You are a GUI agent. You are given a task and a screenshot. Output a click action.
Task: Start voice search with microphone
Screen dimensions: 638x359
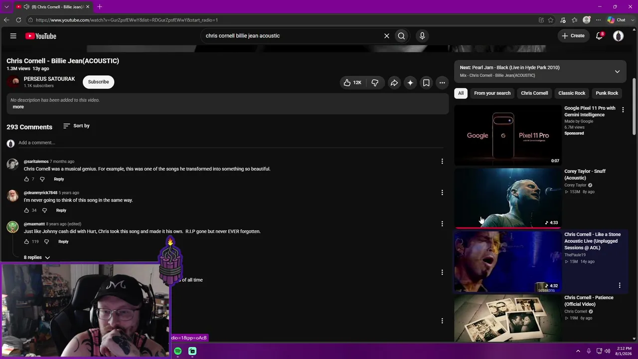(422, 36)
